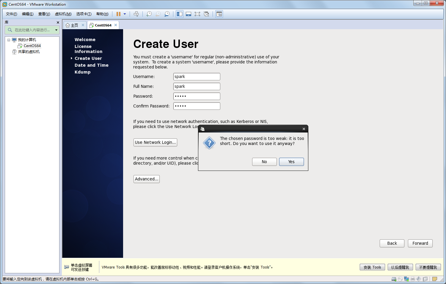Select 共享的虚拟机 in the library tree

pos(29,52)
